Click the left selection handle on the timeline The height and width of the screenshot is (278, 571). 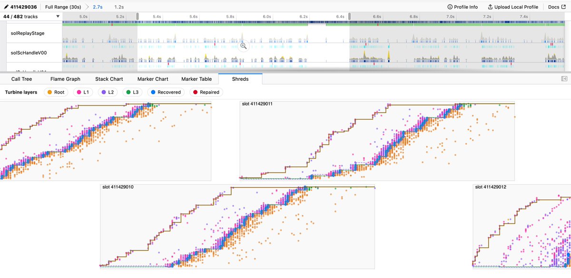click(138, 17)
